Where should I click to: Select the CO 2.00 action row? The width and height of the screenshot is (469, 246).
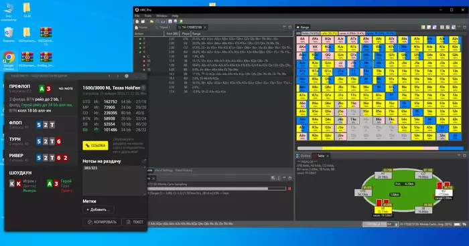[213, 47]
